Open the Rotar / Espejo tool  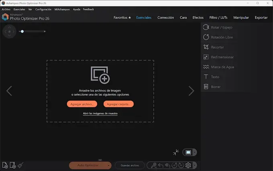point(218,27)
